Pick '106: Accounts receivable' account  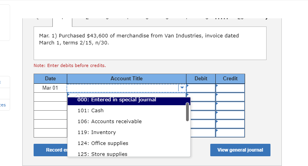[x=127, y=121]
